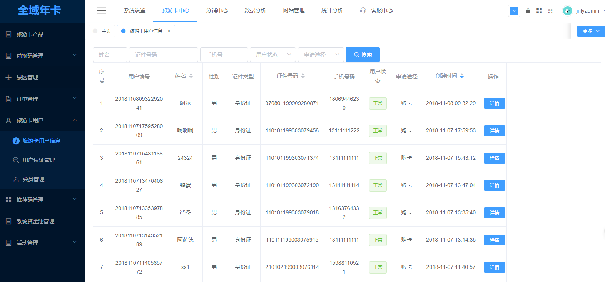Screen dimensions: 605x282
Task: Click the blue 搜索 button
Action: click(363, 55)
